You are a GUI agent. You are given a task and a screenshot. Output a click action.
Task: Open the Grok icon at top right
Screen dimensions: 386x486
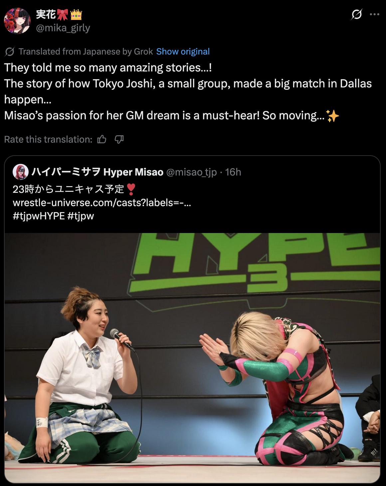pyautogui.click(x=356, y=14)
